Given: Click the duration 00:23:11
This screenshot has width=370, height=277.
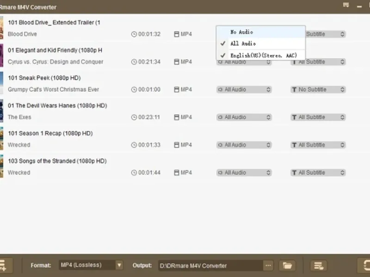Looking at the screenshot, I should pyautogui.click(x=149, y=117).
